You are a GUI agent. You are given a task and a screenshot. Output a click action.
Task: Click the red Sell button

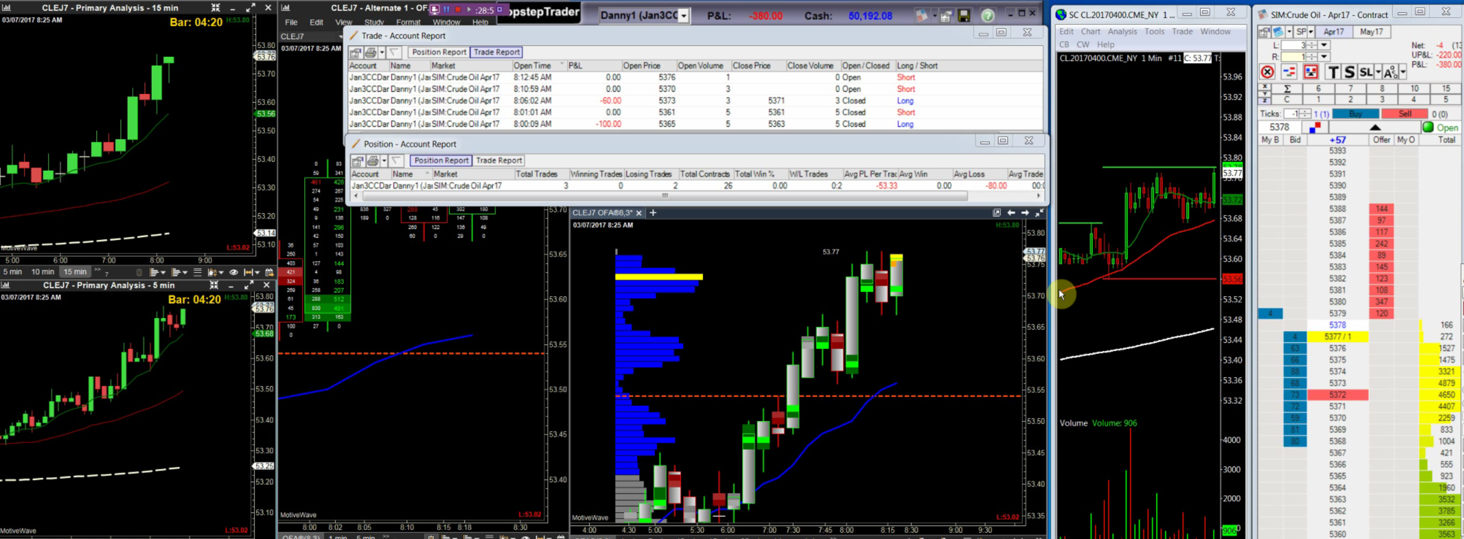click(1404, 114)
